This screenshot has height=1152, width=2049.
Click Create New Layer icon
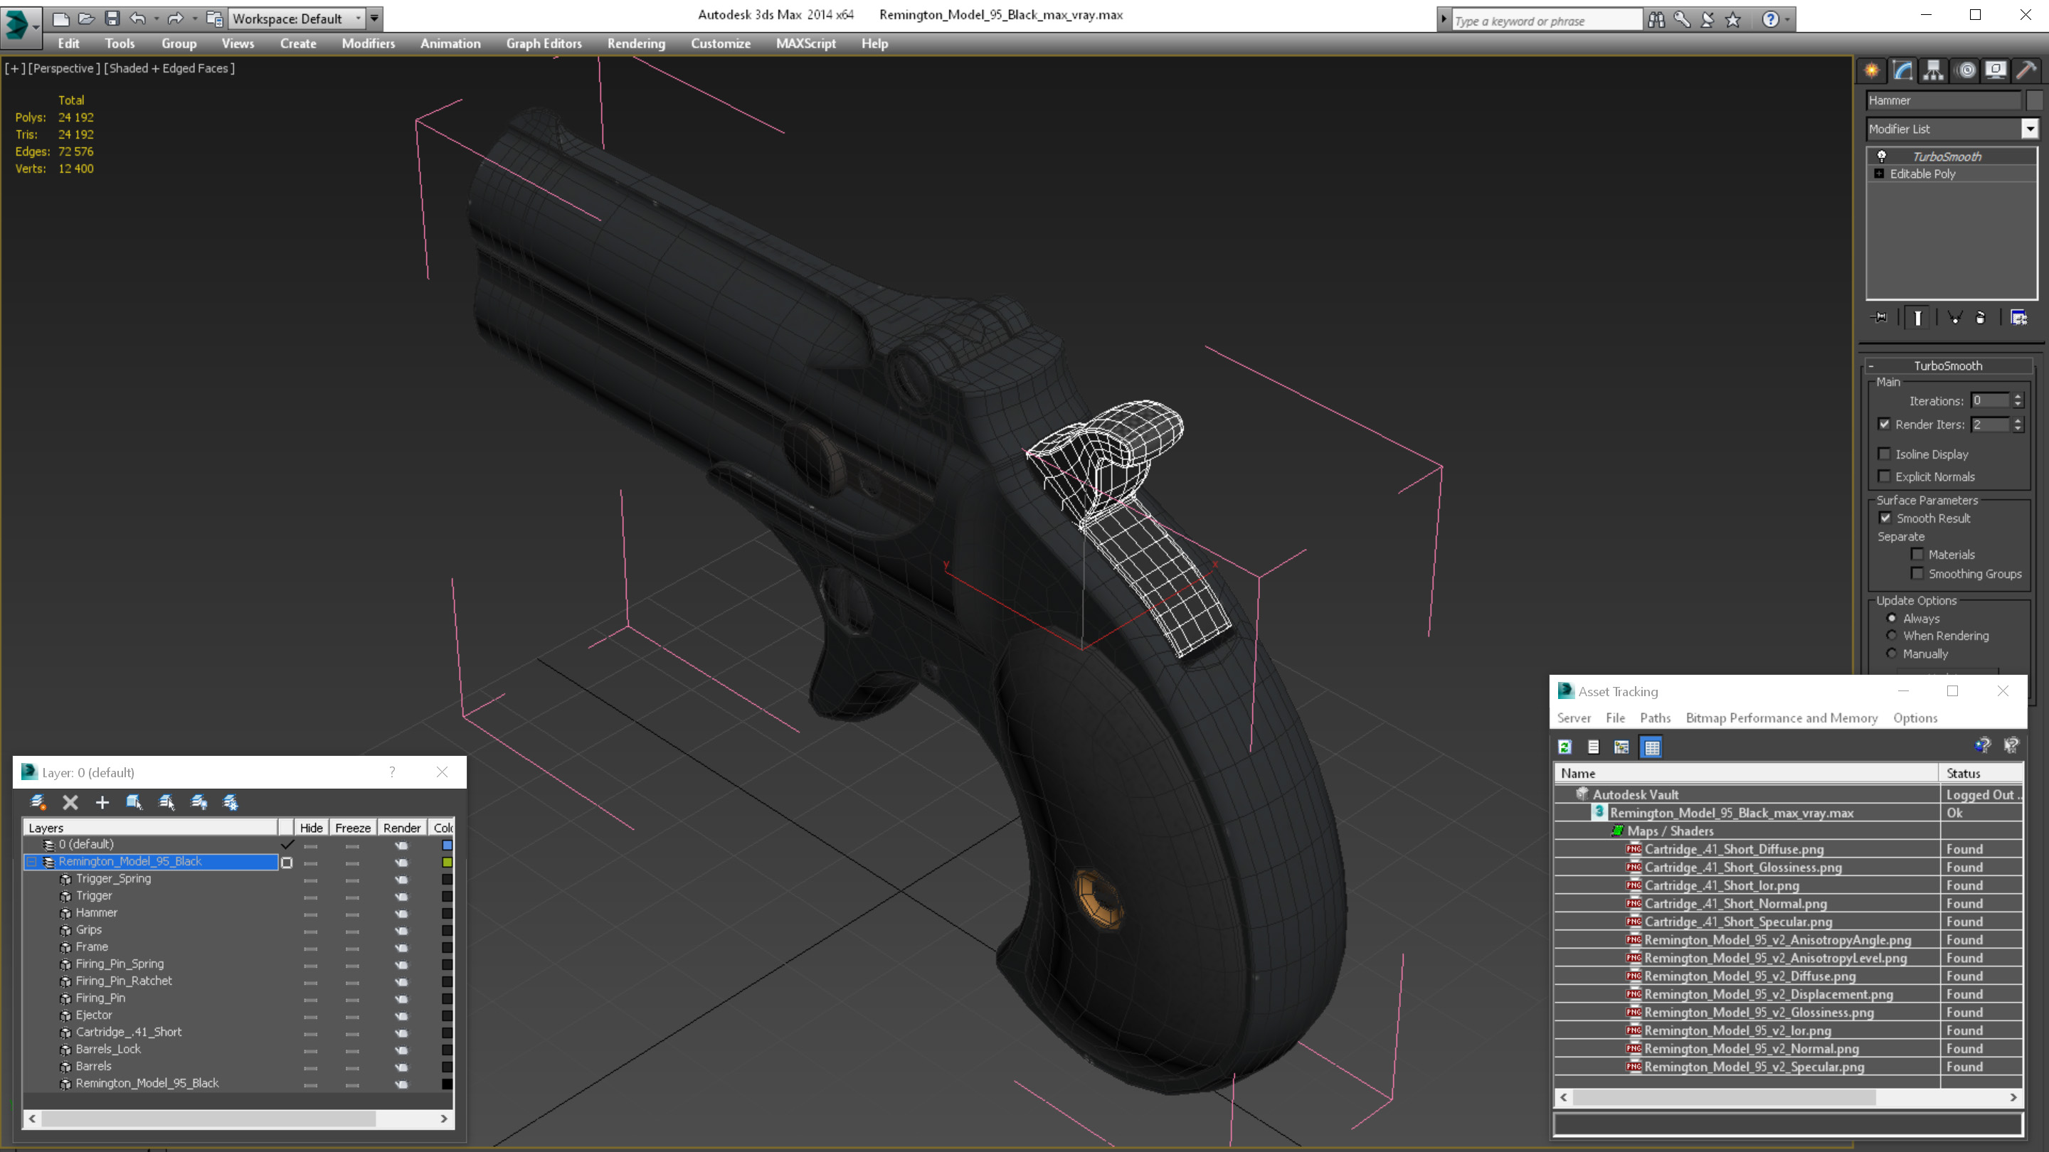[x=38, y=802]
